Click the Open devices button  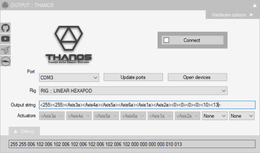click(x=197, y=77)
